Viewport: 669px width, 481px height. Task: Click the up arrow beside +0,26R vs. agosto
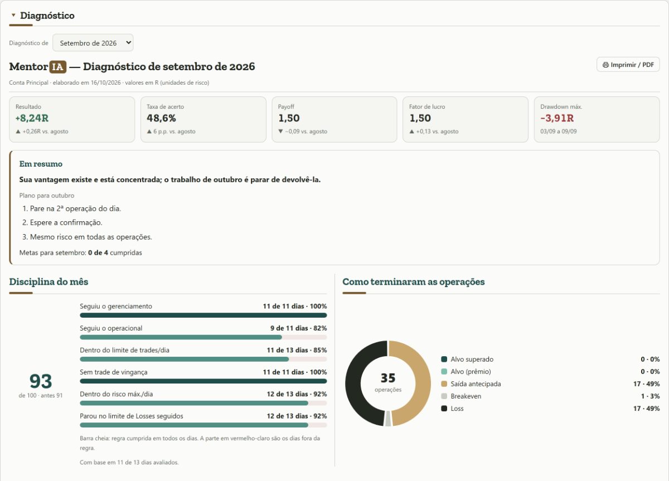(x=18, y=132)
